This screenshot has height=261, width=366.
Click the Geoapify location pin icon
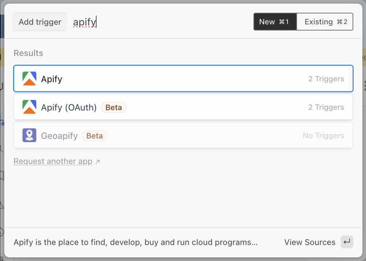point(29,135)
